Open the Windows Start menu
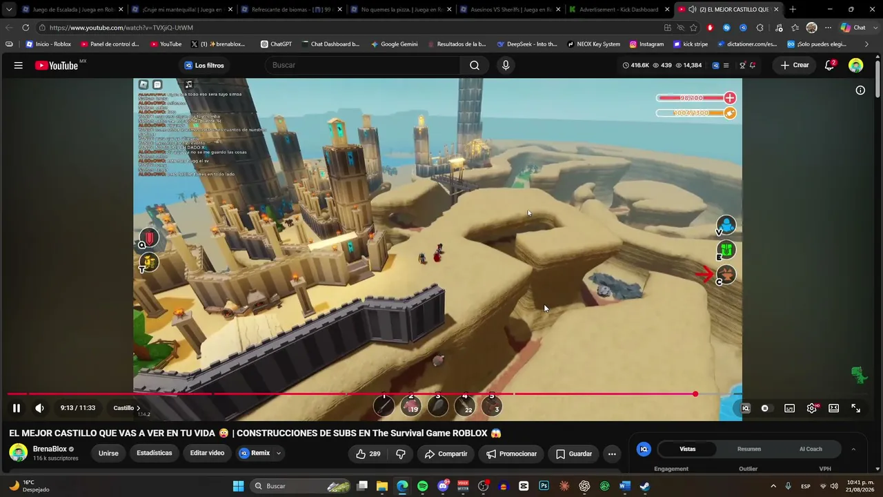This screenshot has height=497, width=883. 238,486
